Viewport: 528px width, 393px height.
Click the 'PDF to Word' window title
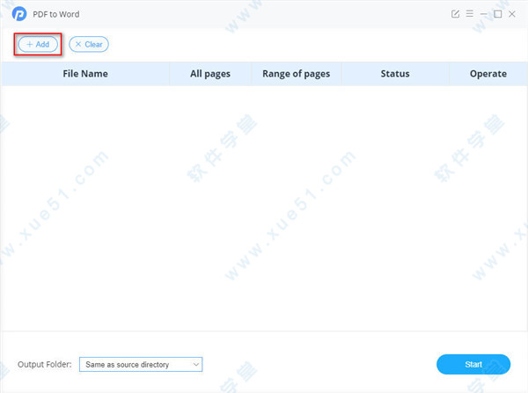59,14
